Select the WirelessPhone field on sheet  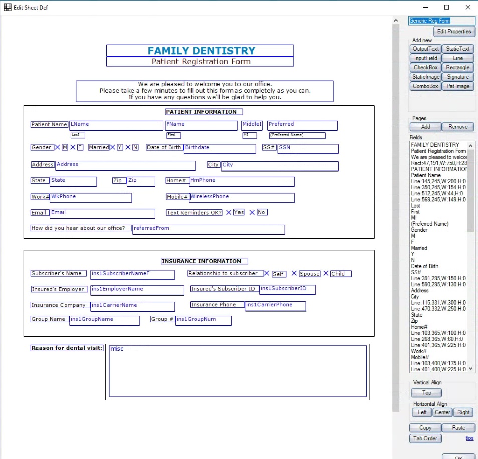point(242,198)
